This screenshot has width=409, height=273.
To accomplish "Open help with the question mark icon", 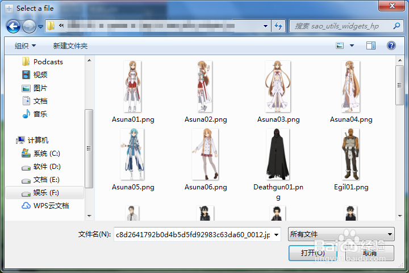I will coord(391,45).
